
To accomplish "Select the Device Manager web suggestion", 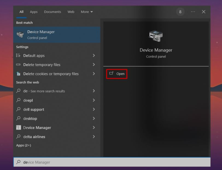I will pos(57,128).
